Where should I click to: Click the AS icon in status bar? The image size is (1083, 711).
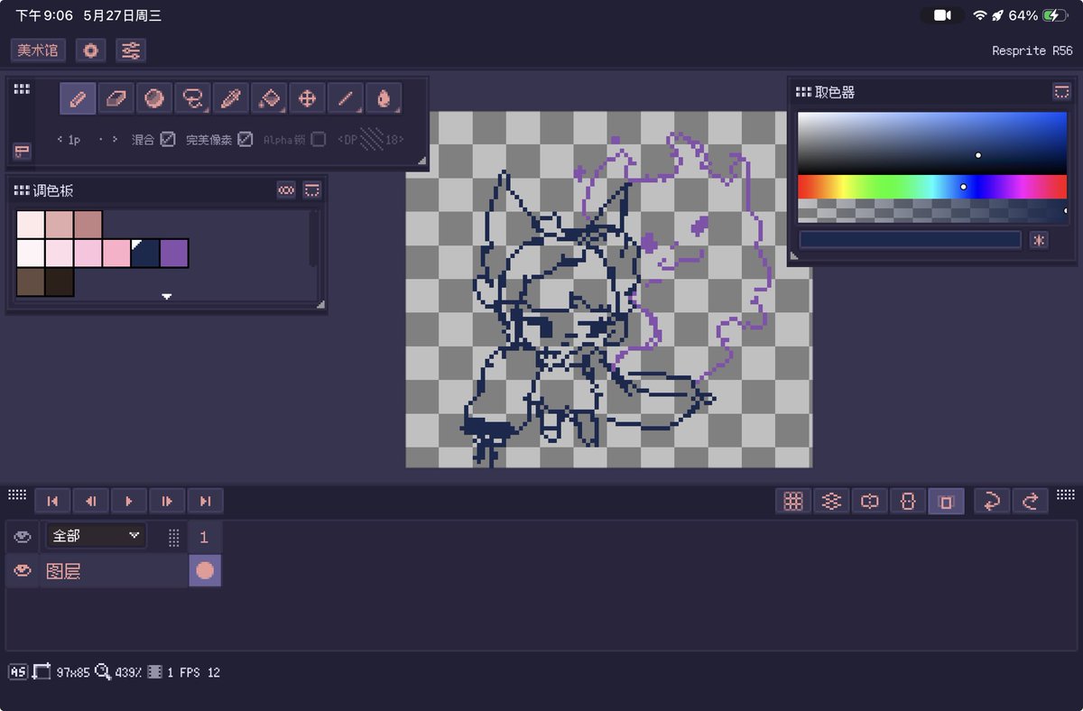17,672
